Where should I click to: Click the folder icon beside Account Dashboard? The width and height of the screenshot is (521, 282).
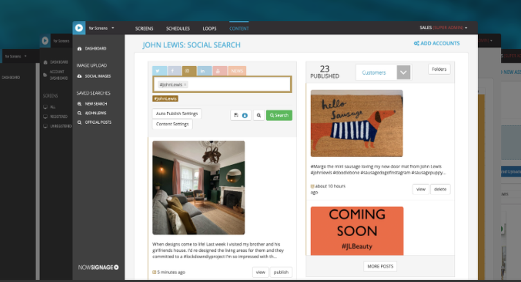pos(45,75)
